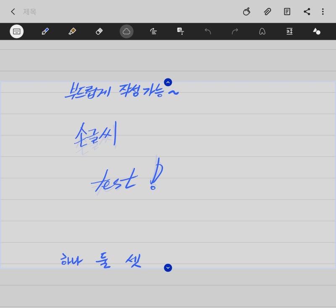The width and height of the screenshot is (336, 308).
Task: Open the page template icon
Action: point(287,12)
